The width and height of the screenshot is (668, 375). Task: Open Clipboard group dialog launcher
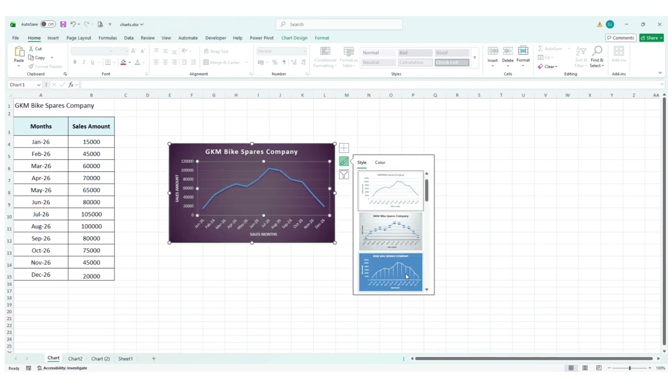pyautogui.click(x=65, y=74)
